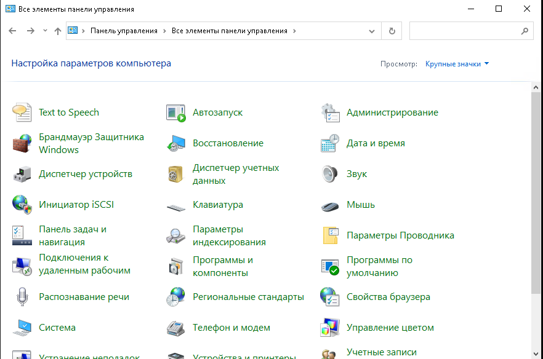Click Все элементы панели управления breadcrumb
The image size is (543, 359).
click(x=230, y=31)
